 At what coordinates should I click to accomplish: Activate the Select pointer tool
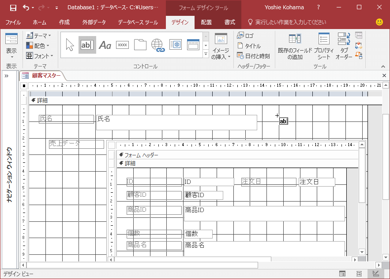tap(70, 45)
